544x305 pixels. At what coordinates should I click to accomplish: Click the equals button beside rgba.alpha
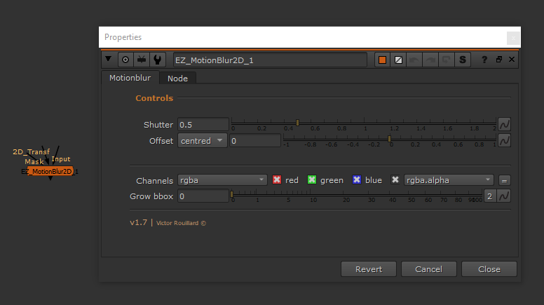[x=504, y=180]
